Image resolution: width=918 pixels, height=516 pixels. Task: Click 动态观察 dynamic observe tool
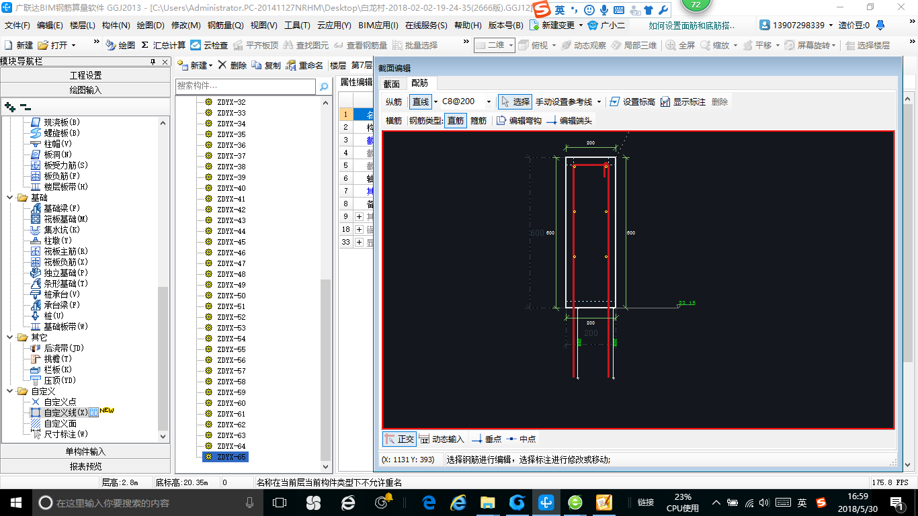tap(583, 45)
